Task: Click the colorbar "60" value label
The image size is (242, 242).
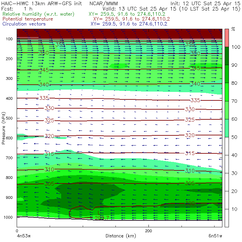Action: tap(234, 119)
